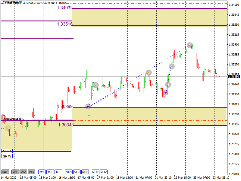This screenshot has height=181, width=241.
Task: Toggle the CAB button
Action: (x=5, y=172)
